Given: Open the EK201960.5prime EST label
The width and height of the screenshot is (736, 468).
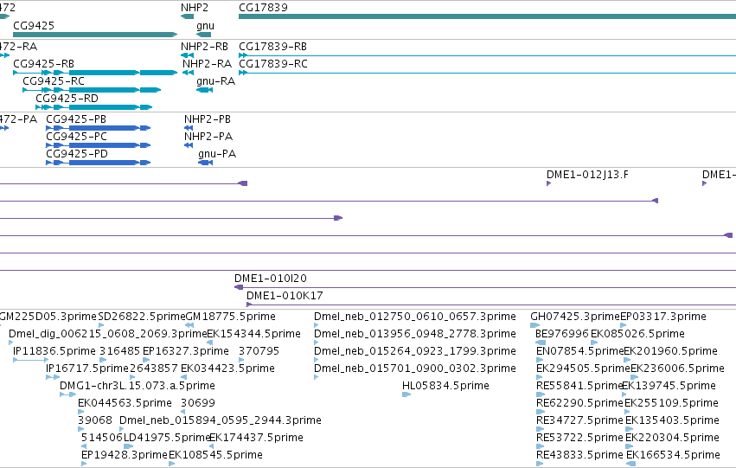Looking at the screenshot, I should point(671,351).
